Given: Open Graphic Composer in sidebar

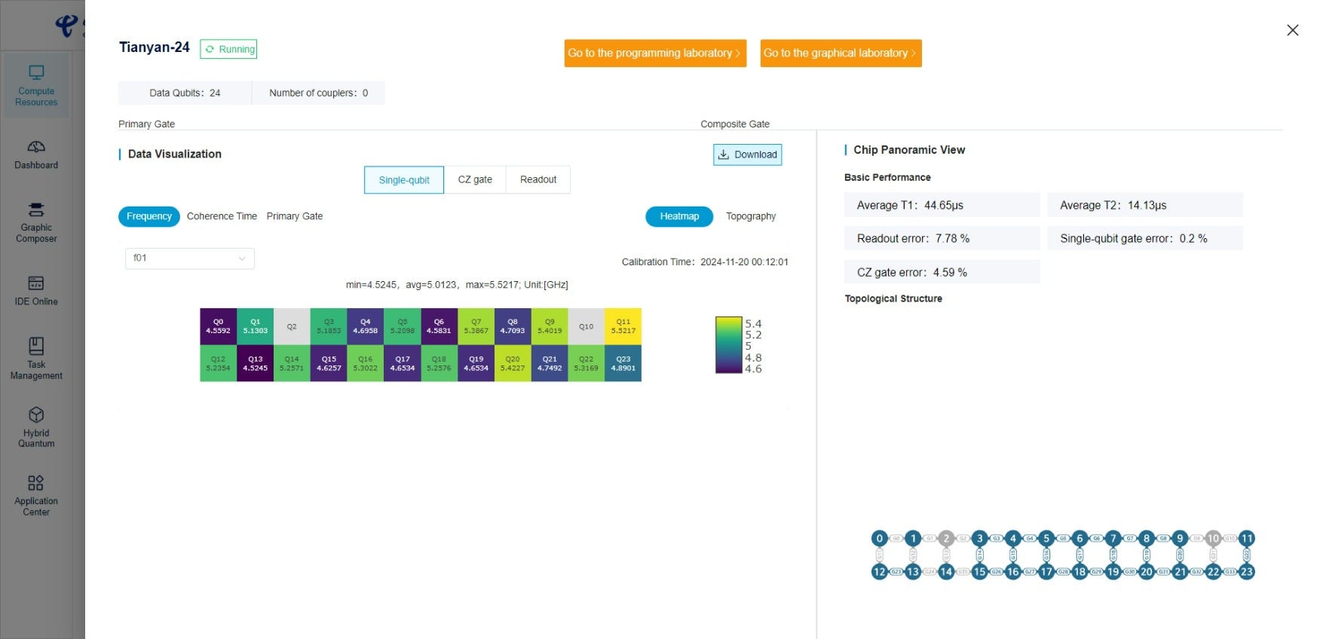Looking at the screenshot, I should 36,222.
